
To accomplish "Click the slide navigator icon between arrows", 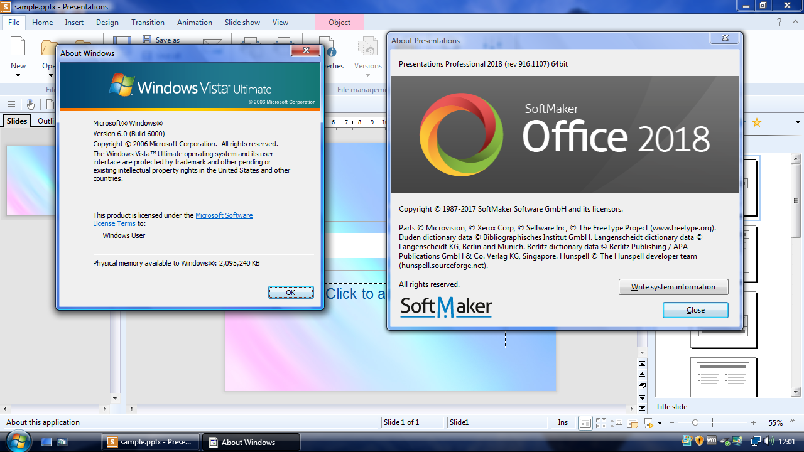I will click(x=642, y=386).
